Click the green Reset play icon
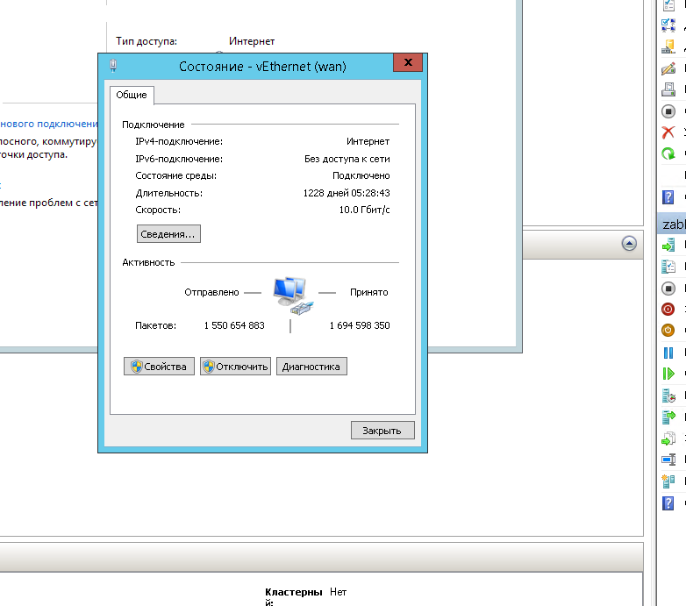The height and width of the screenshot is (606, 686). [x=668, y=374]
